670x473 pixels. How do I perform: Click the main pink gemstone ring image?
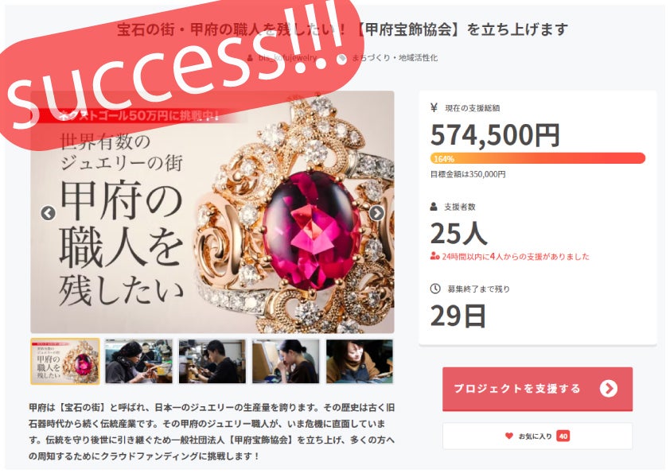tap(212, 212)
